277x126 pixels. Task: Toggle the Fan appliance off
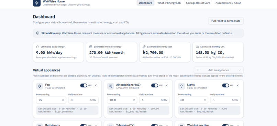pos(84,85)
